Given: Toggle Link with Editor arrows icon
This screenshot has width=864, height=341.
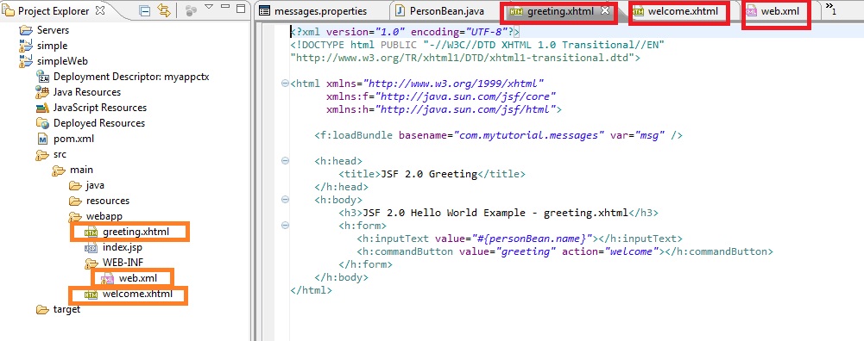Looking at the screenshot, I should 164,9.
